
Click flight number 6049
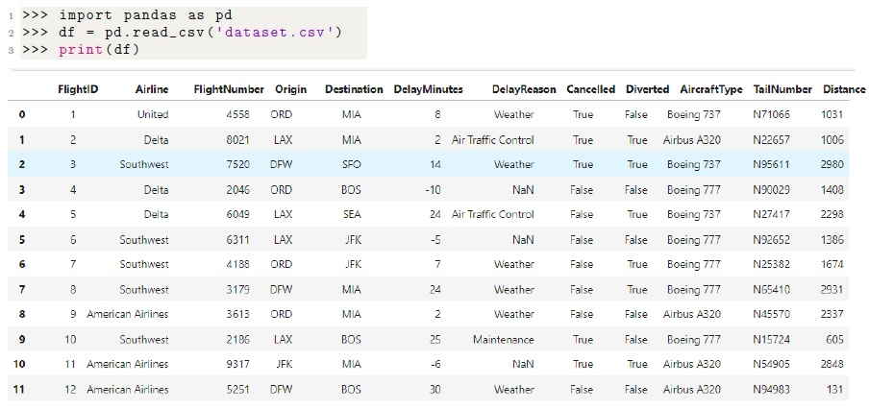(238, 214)
